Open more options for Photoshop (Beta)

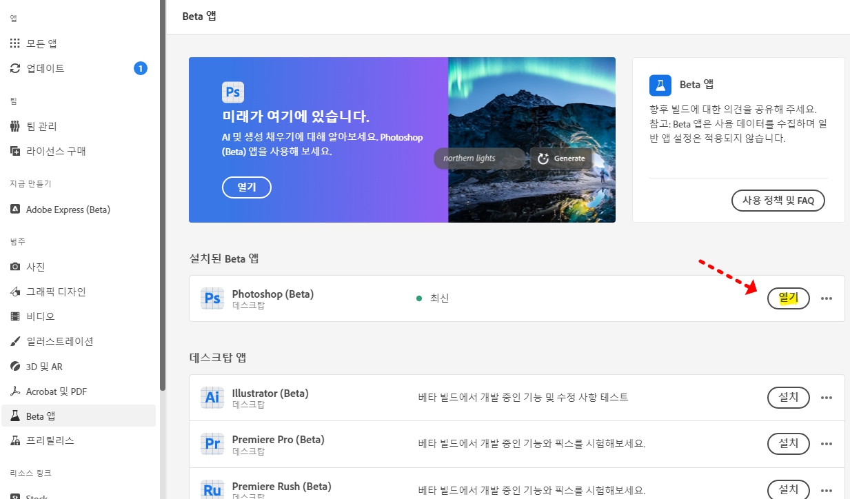(x=827, y=298)
